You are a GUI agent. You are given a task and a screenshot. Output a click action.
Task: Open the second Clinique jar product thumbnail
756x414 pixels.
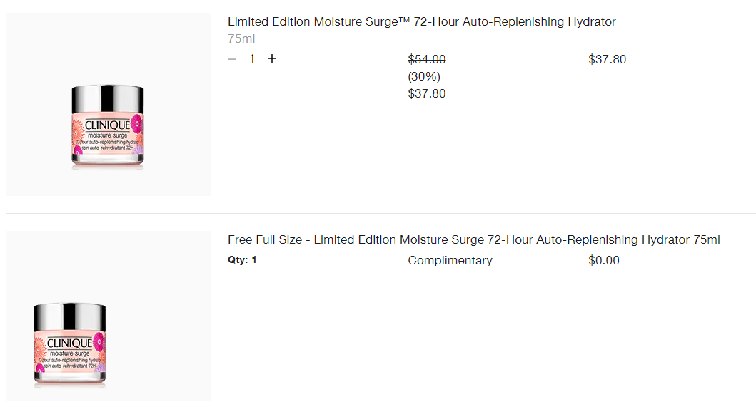click(x=108, y=316)
